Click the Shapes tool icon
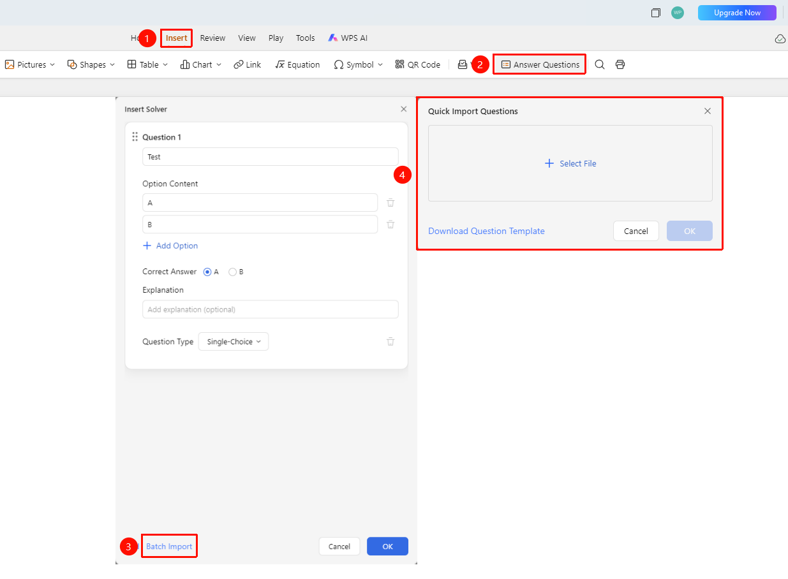 point(72,64)
